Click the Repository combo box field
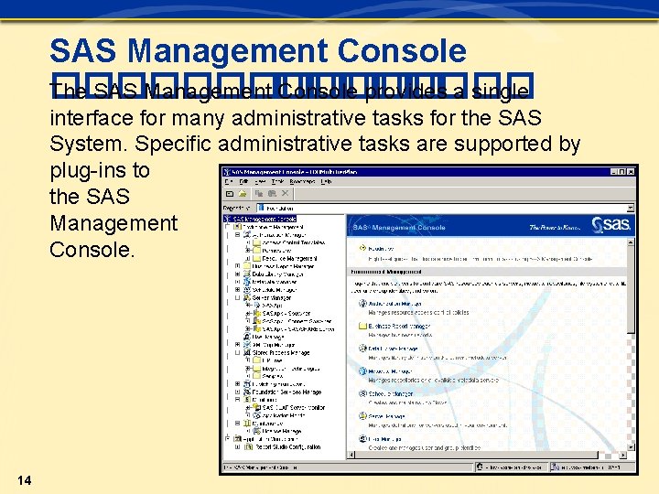Screen dimensions: 659x494 (x=445, y=208)
